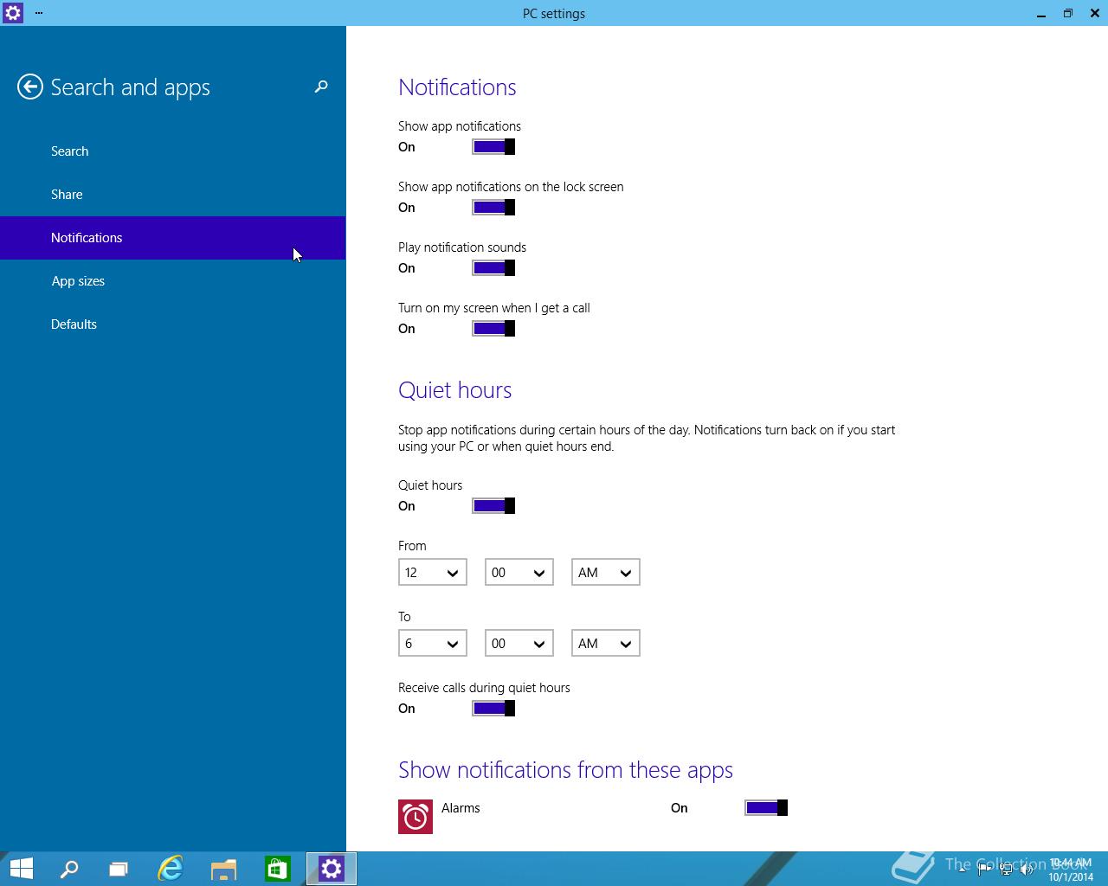Switch off Quiet hours toggle

tap(493, 506)
